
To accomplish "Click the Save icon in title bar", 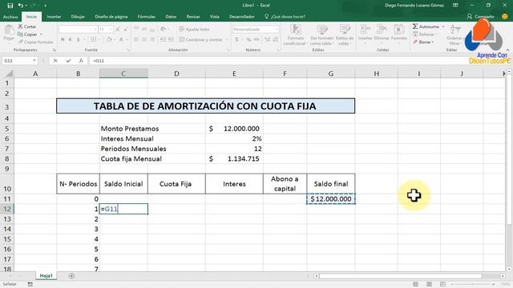I will tap(10, 6).
